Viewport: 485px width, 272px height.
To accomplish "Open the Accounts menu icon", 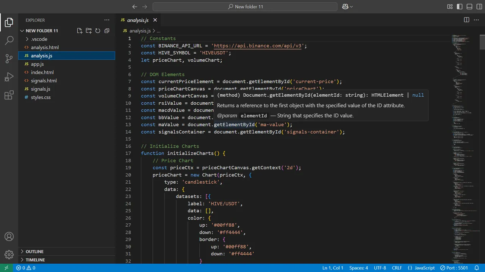I will coord(9,236).
